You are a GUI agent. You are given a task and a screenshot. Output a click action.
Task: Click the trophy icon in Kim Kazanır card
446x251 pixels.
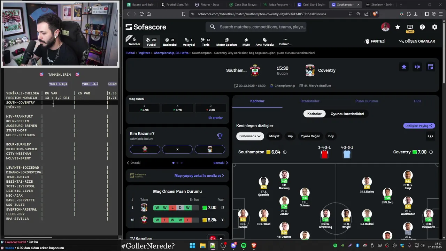point(220,136)
